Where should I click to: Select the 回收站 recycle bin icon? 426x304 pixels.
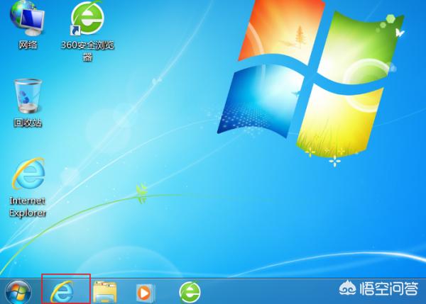pyautogui.click(x=28, y=97)
